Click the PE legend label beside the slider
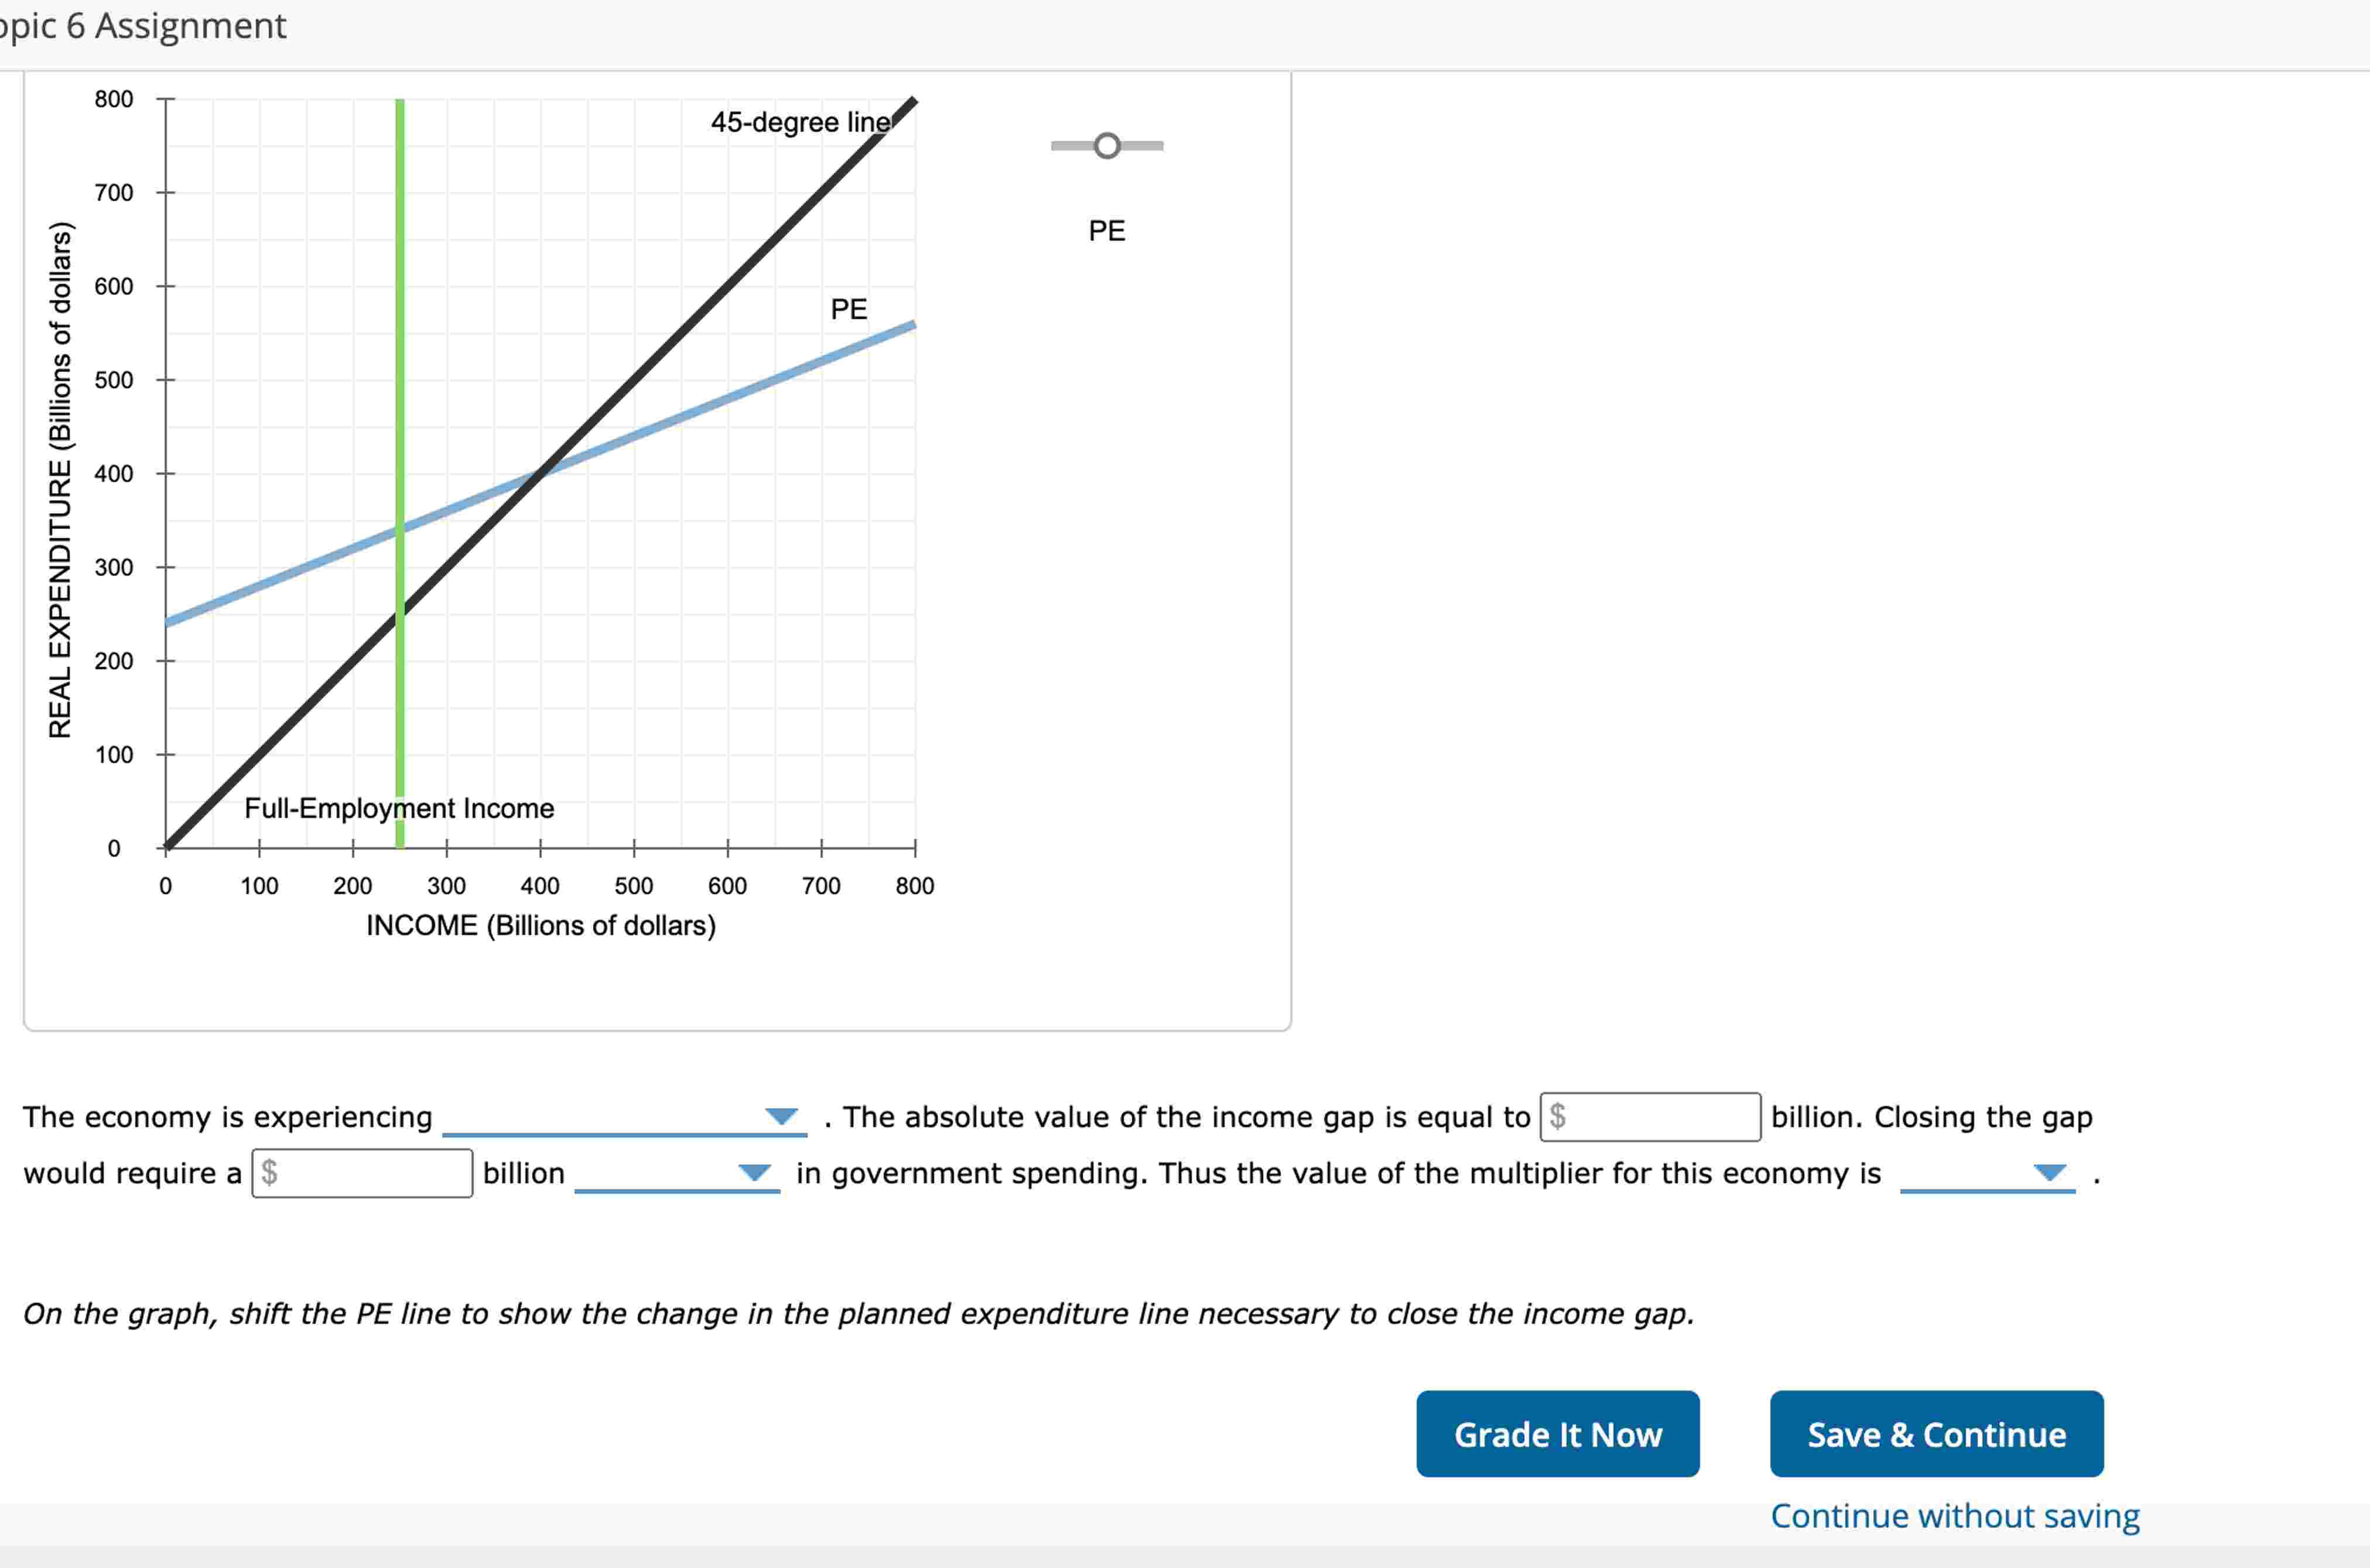2370x1568 pixels. coord(1107,230)
